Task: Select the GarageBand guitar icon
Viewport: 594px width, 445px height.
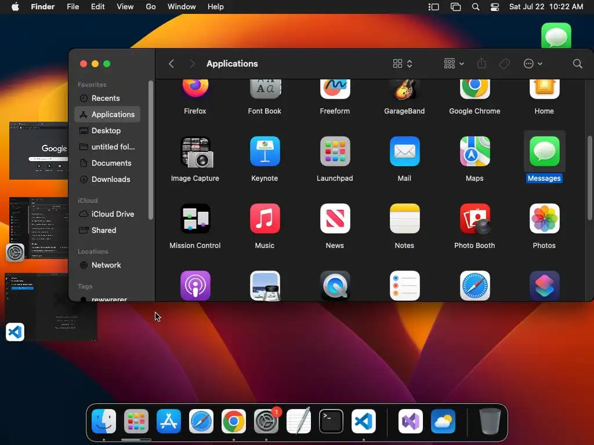Action: pos(404,90)
